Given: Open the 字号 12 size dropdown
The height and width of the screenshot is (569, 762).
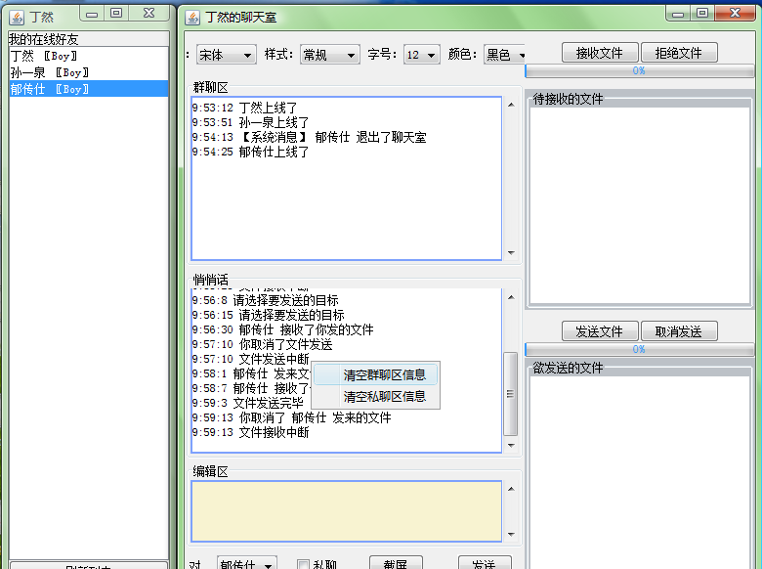Looking at the screenshot, I should [x=422, y=55].
